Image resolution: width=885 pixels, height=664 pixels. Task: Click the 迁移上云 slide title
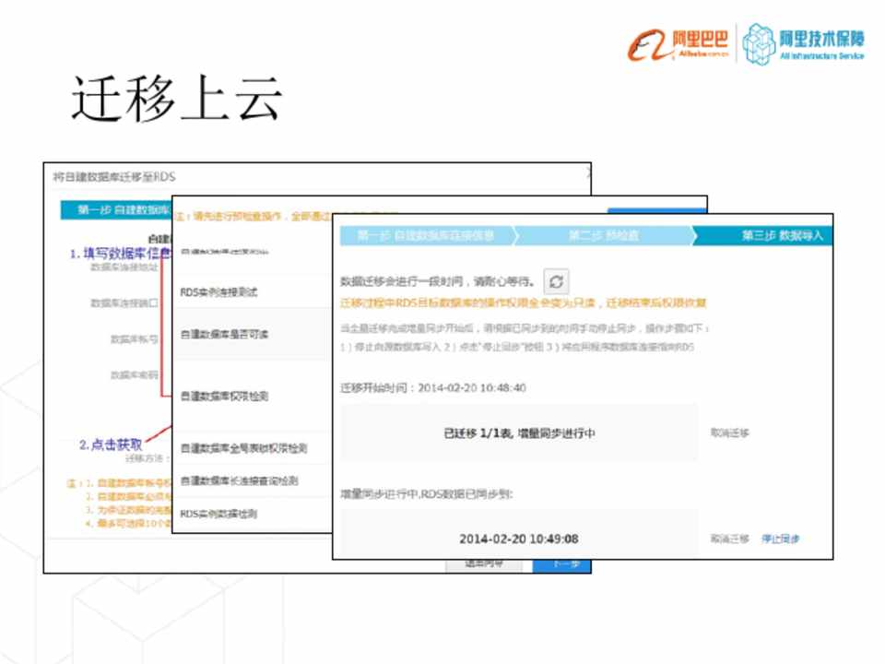(x=176, y=100)
